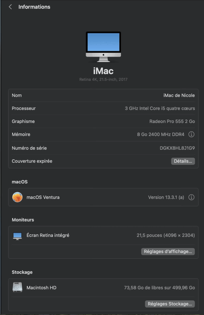Click the 3 GHz Intel Core i5 text
204x315 pixels.
(160, 108)
